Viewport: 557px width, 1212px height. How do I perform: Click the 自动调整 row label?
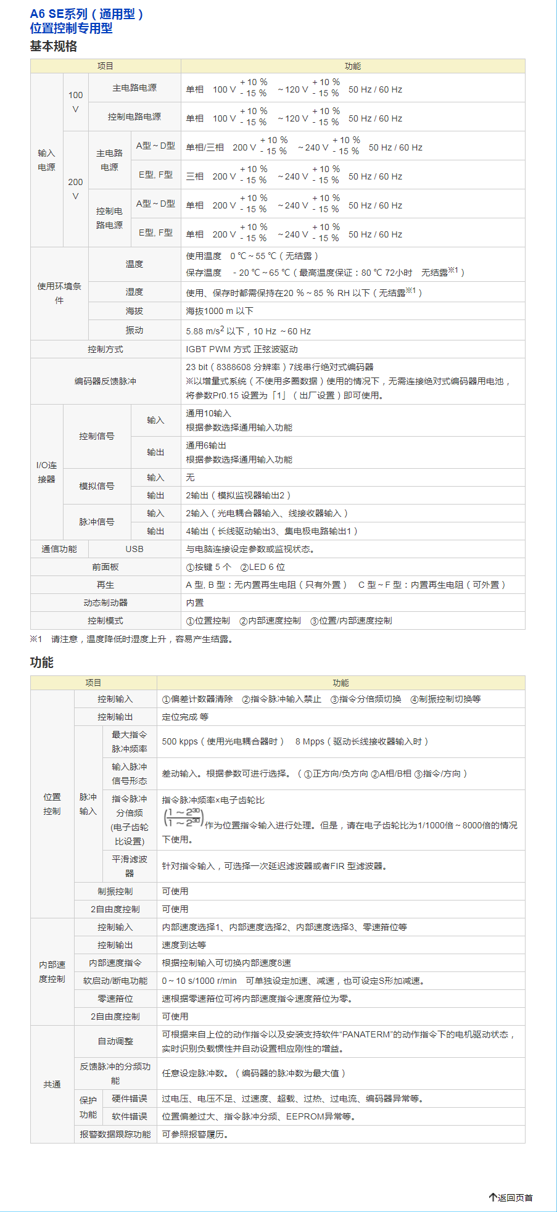pos(115,1041)
